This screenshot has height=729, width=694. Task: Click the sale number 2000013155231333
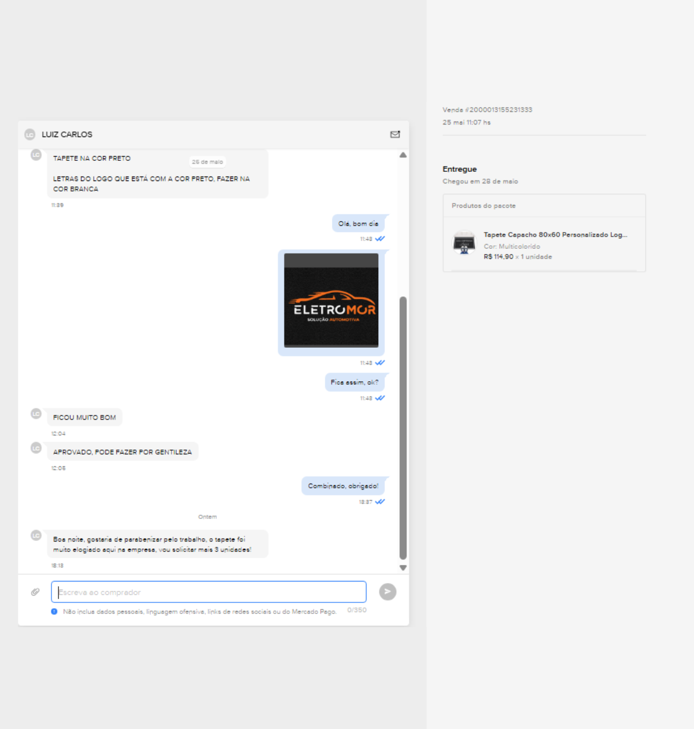(x=501, y=110)
